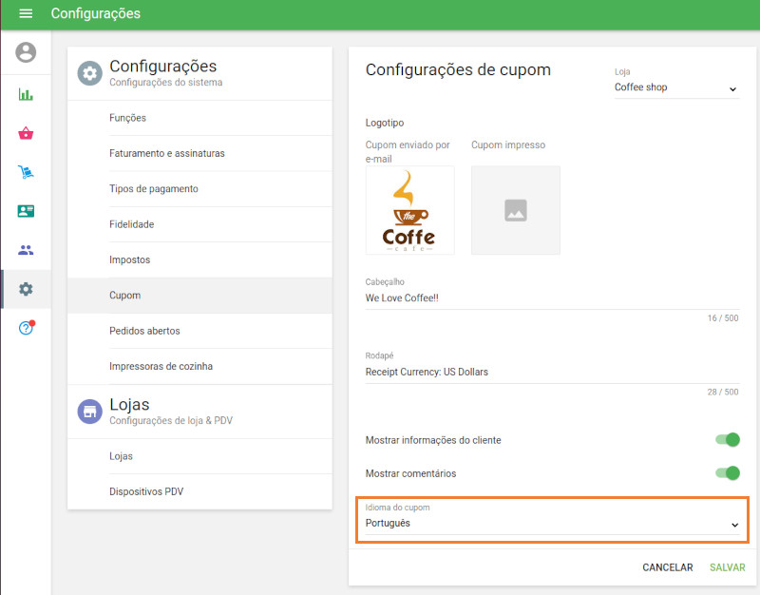Open the hamburger menu in header
This screenshot has width=760, height=595.
26,14
